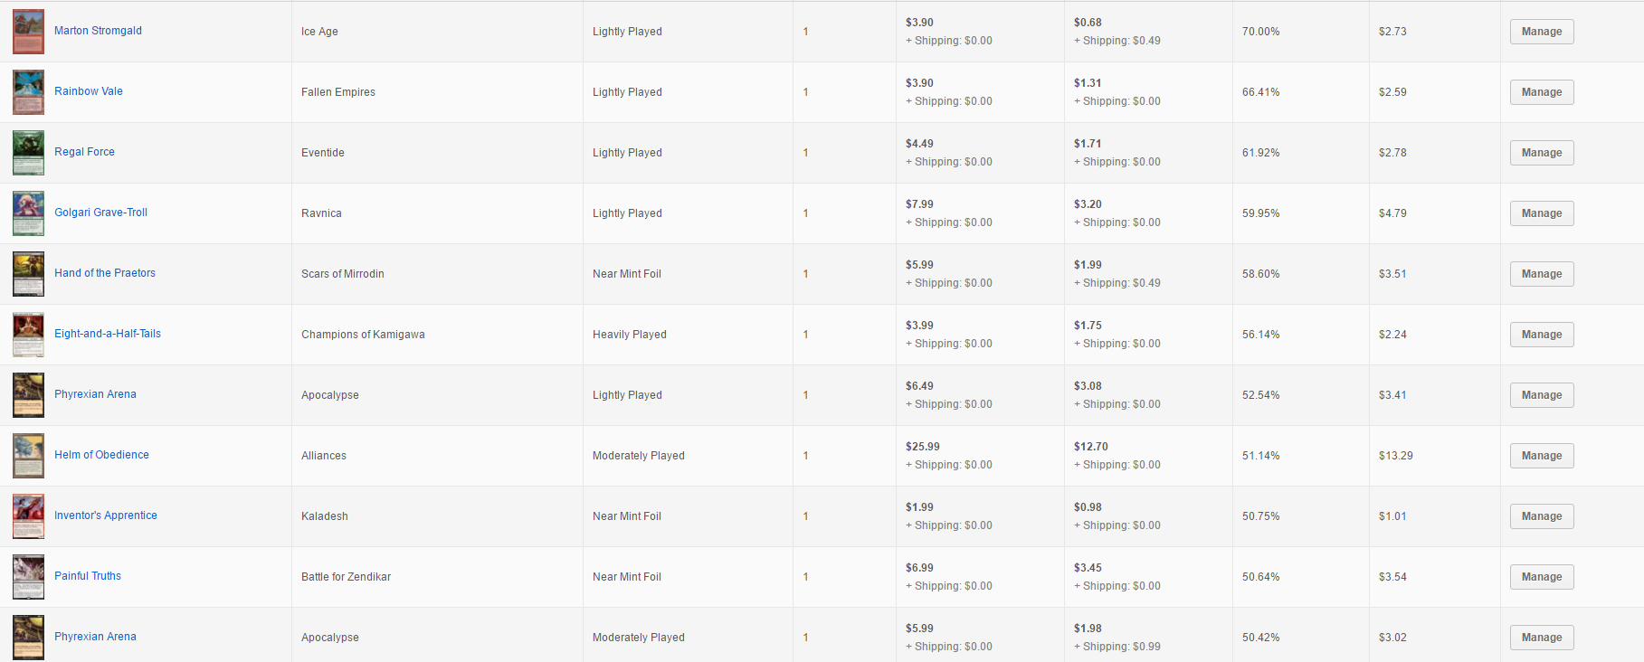Open the Marton Stromgald product link
Image resolution: width=1644 pixels, height=662 pixels.
(x=98, y=31)
